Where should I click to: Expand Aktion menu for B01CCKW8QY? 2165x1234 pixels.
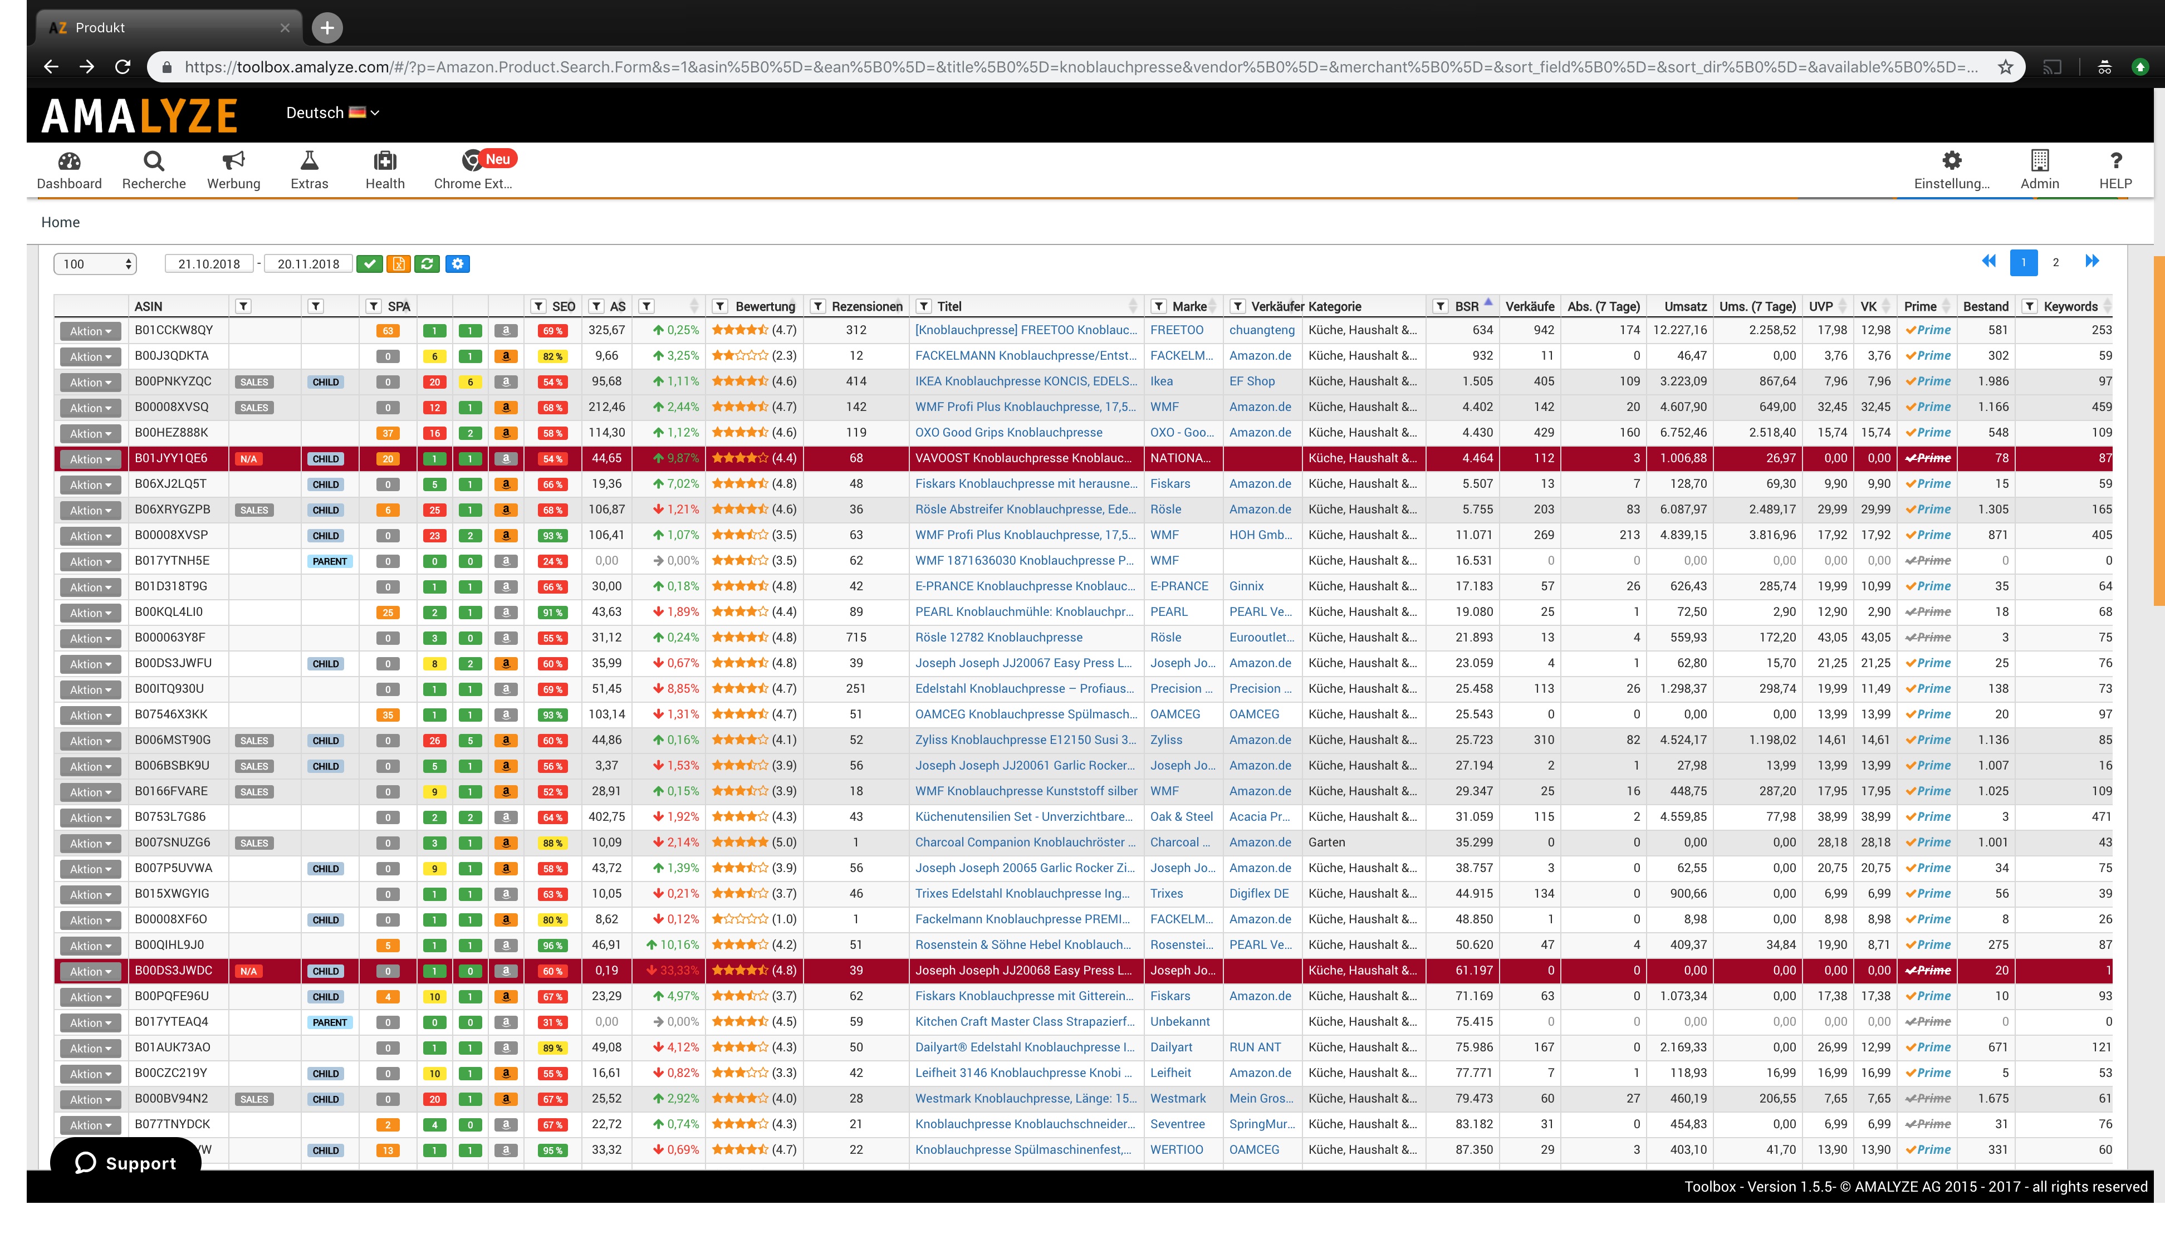pos(90,331)
